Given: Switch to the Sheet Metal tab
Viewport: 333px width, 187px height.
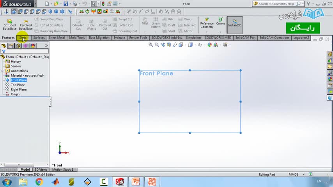Looking at the screenshot, I should tap(57, 37).
